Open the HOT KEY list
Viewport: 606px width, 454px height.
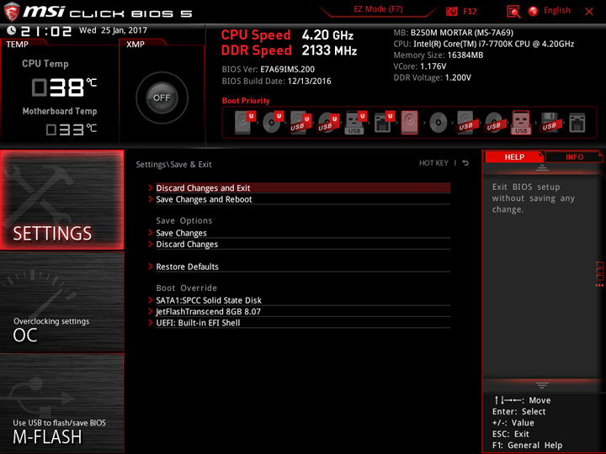(433, 163)
